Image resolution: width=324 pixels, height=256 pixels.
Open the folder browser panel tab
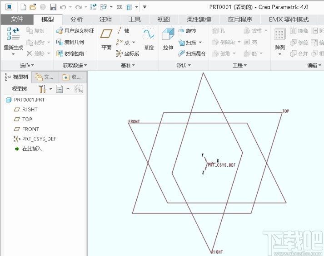45,77
